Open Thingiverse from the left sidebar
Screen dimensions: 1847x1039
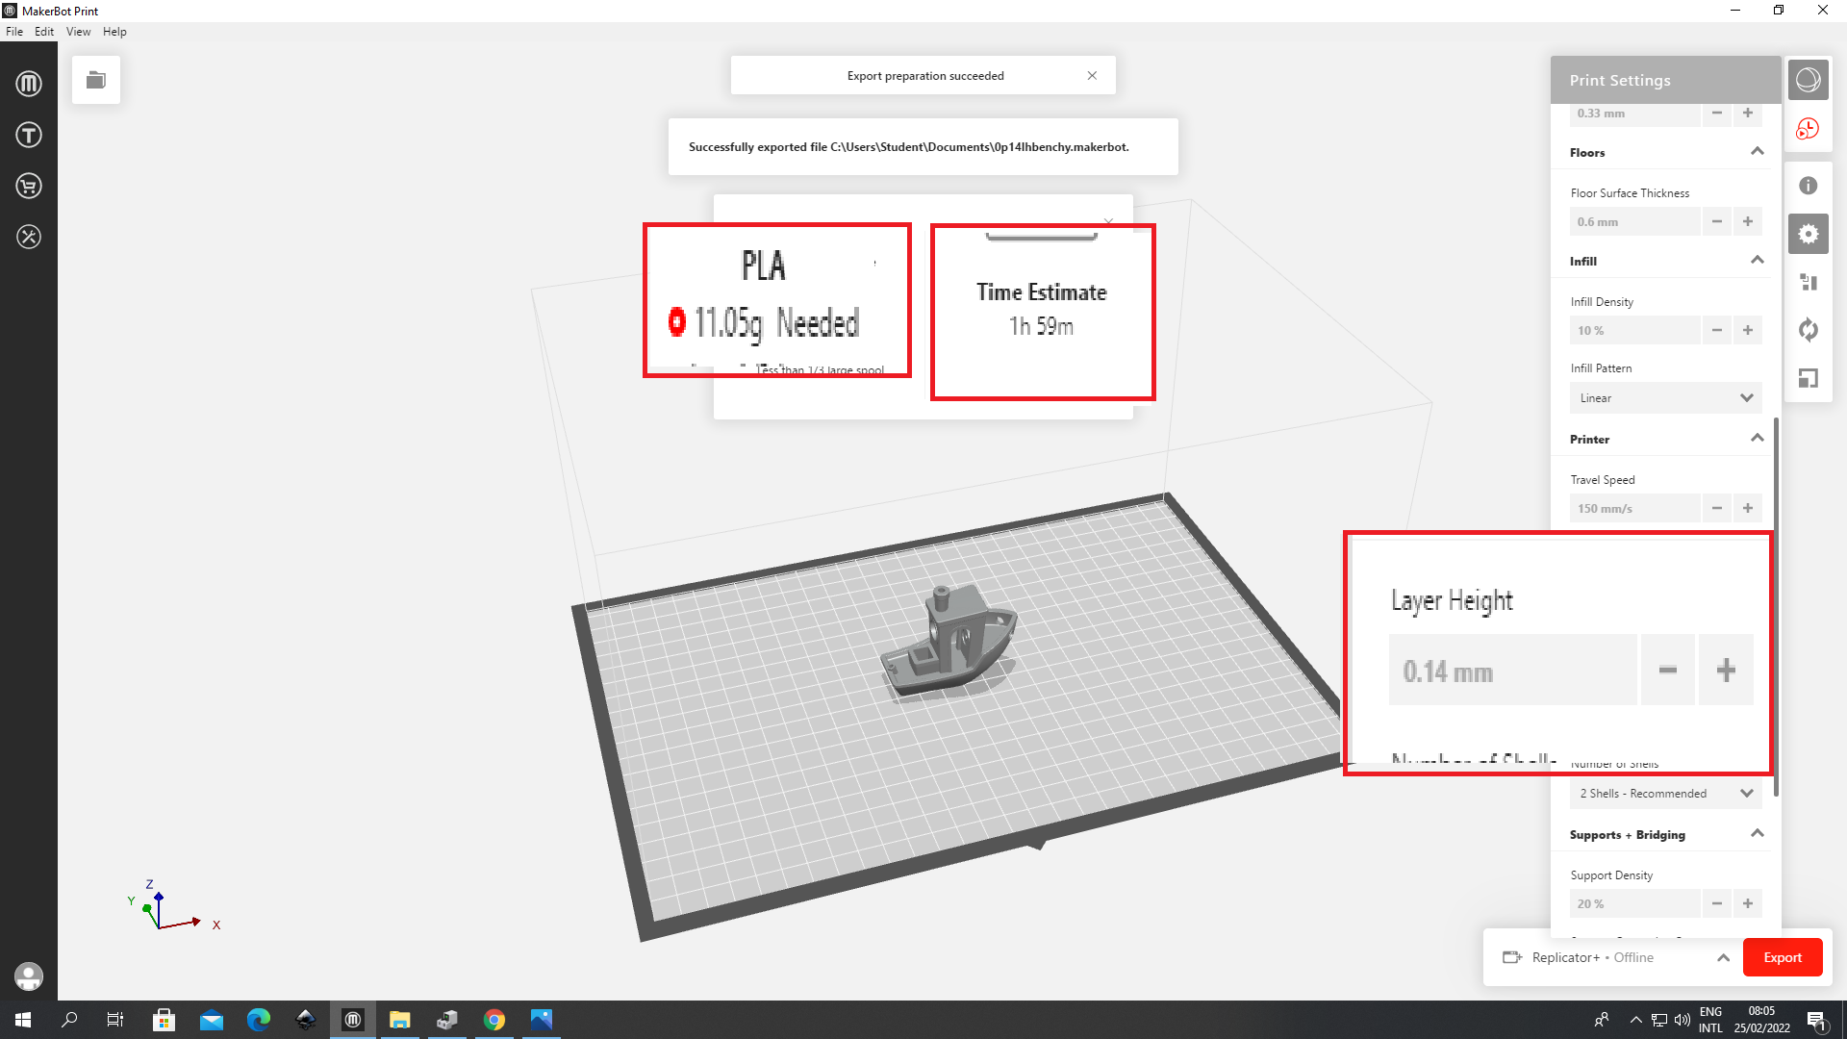point(29,135)
